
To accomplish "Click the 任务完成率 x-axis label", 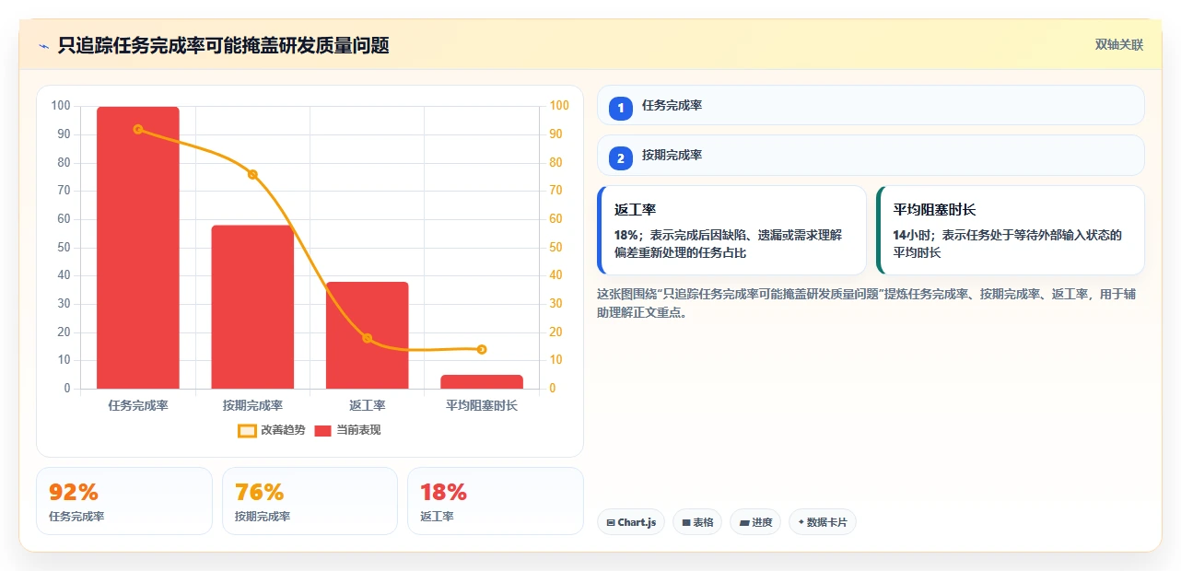I will (138, 405).
